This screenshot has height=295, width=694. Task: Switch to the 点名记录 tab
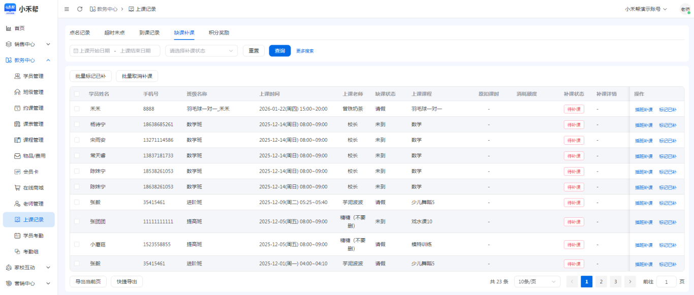pyautogui.click(x=80, y=32)
